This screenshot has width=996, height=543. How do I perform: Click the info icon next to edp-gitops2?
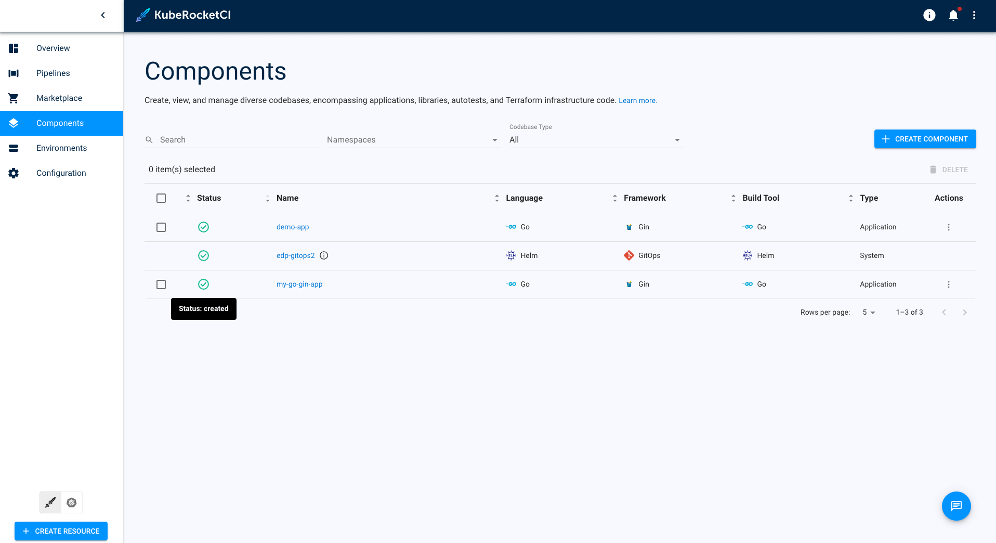(x=324, y=255)
